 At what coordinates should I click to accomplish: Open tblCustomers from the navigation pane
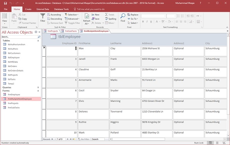click(x=14, y=53)
